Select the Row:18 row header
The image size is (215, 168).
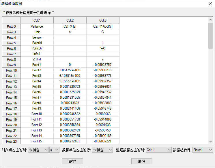coord(11,114)
